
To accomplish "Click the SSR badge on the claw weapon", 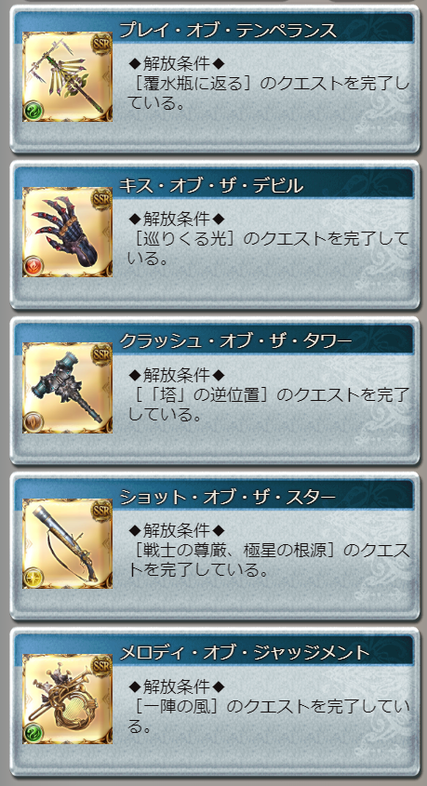I will [x=101, y=198].
